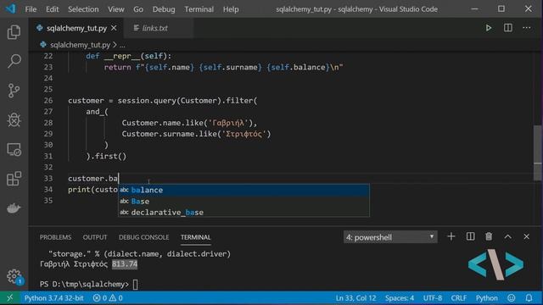The height and width of the screenshot is (305, 543).
Task: Open the Manage gear menu
Action: (14, 276)
